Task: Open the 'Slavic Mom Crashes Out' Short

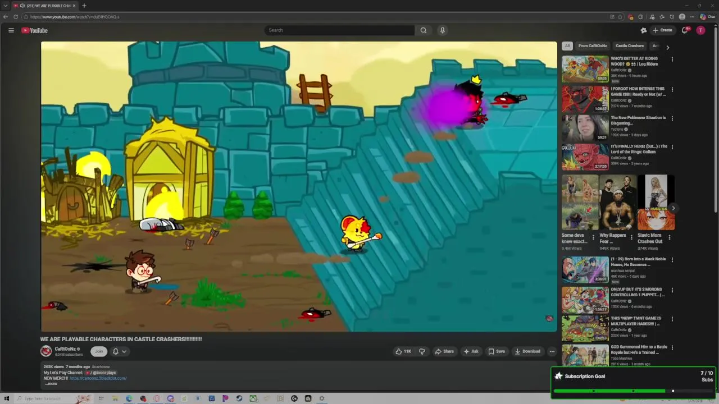Action: (x=656, y=203)
